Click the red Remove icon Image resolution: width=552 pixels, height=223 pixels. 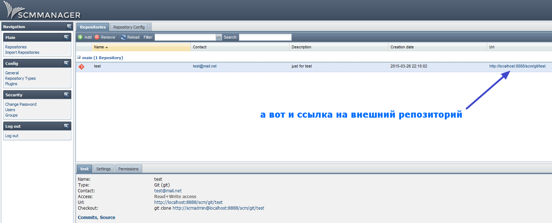(x=97, y=37)
